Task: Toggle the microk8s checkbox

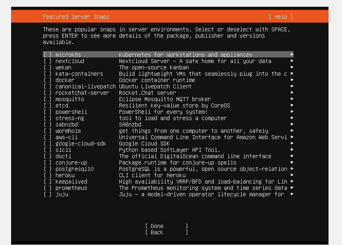Action: tap(48, 54)
